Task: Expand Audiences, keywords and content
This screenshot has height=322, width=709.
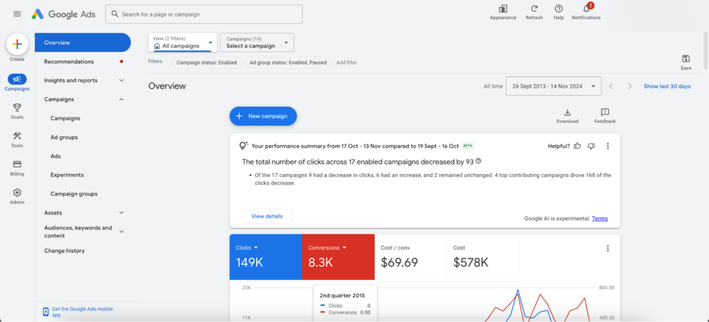Action: click(121, 232)
